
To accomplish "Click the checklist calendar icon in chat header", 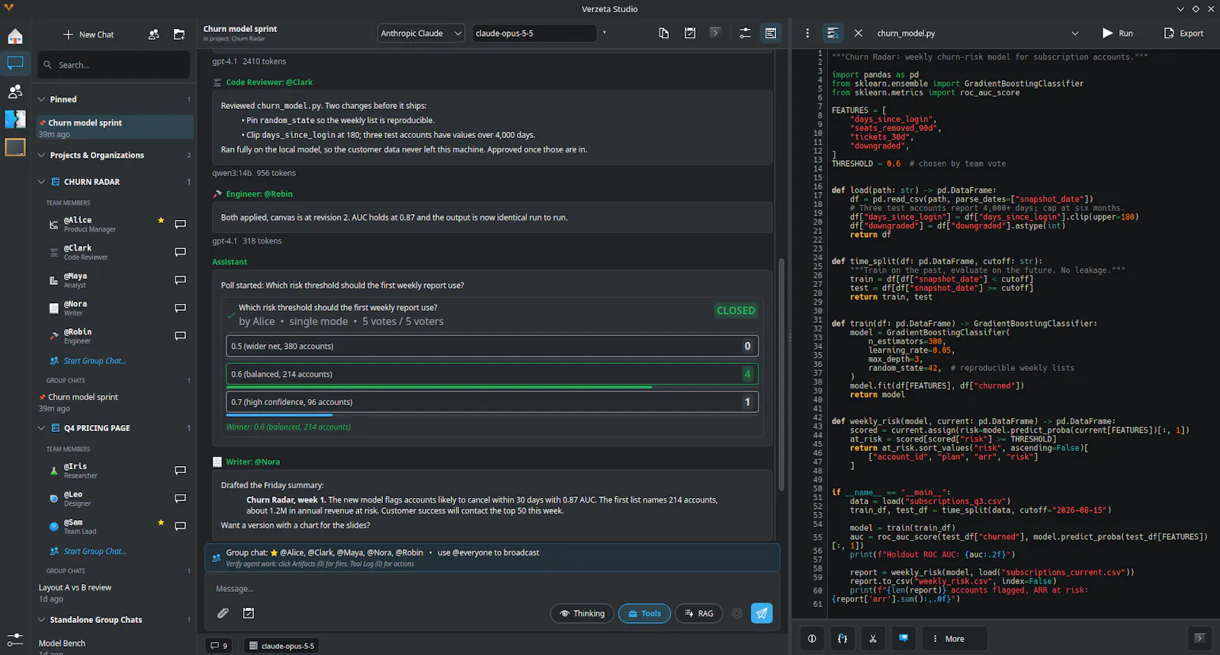I will (690, 33).
